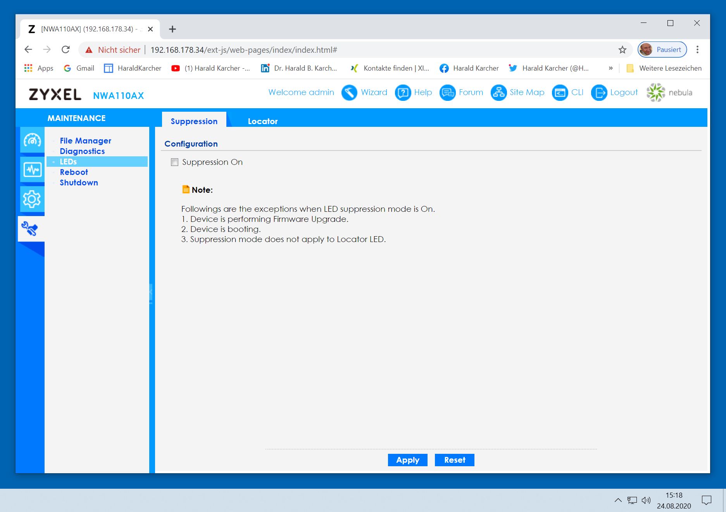Switch to the Locator tab

(262, 121)
